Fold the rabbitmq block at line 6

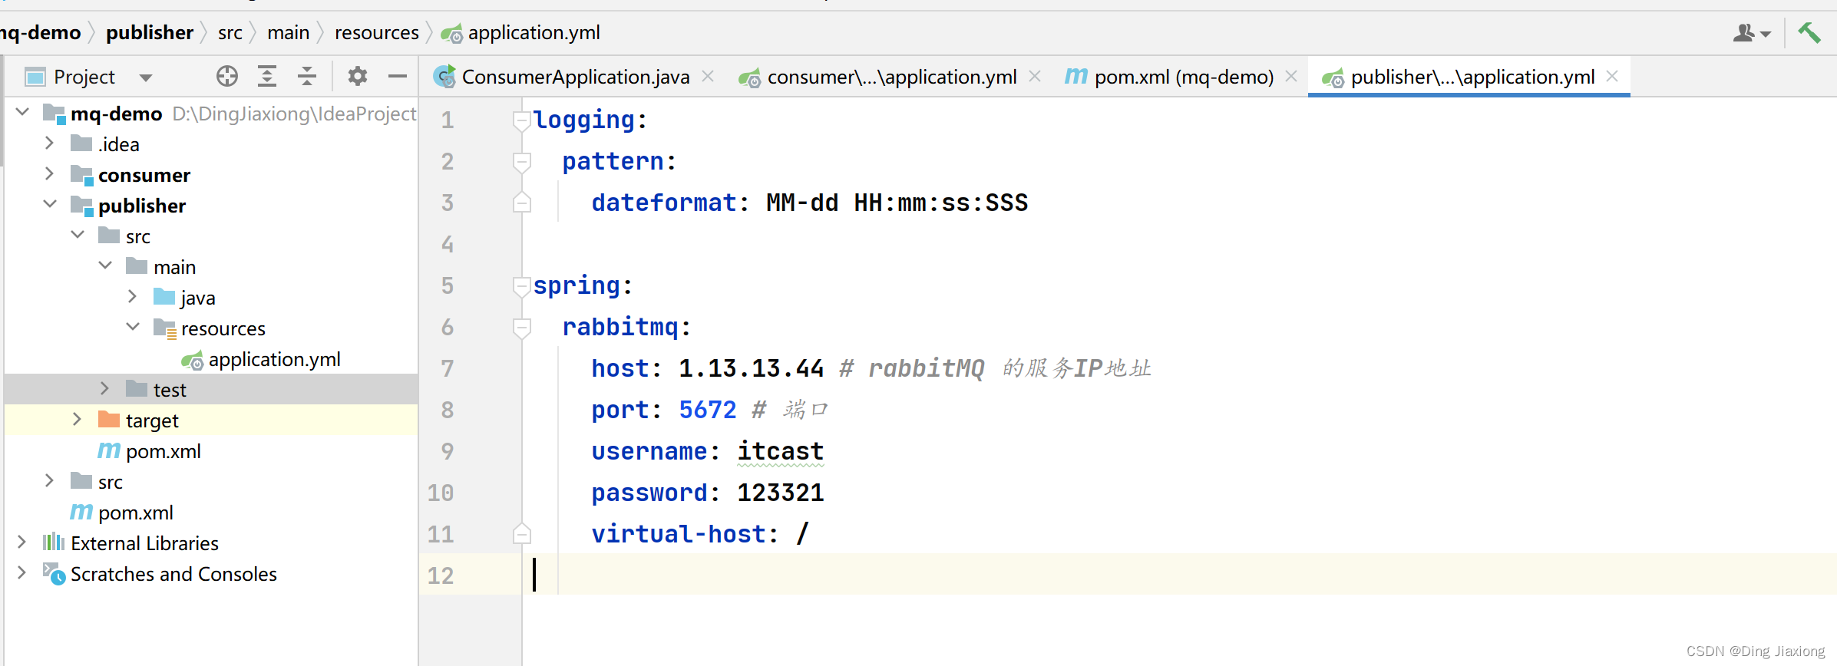(522, 328)
